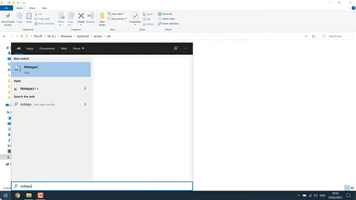This screenshot has width=356, height=200.
Task: Click Copy path button
Action: [x=42, y=19]
